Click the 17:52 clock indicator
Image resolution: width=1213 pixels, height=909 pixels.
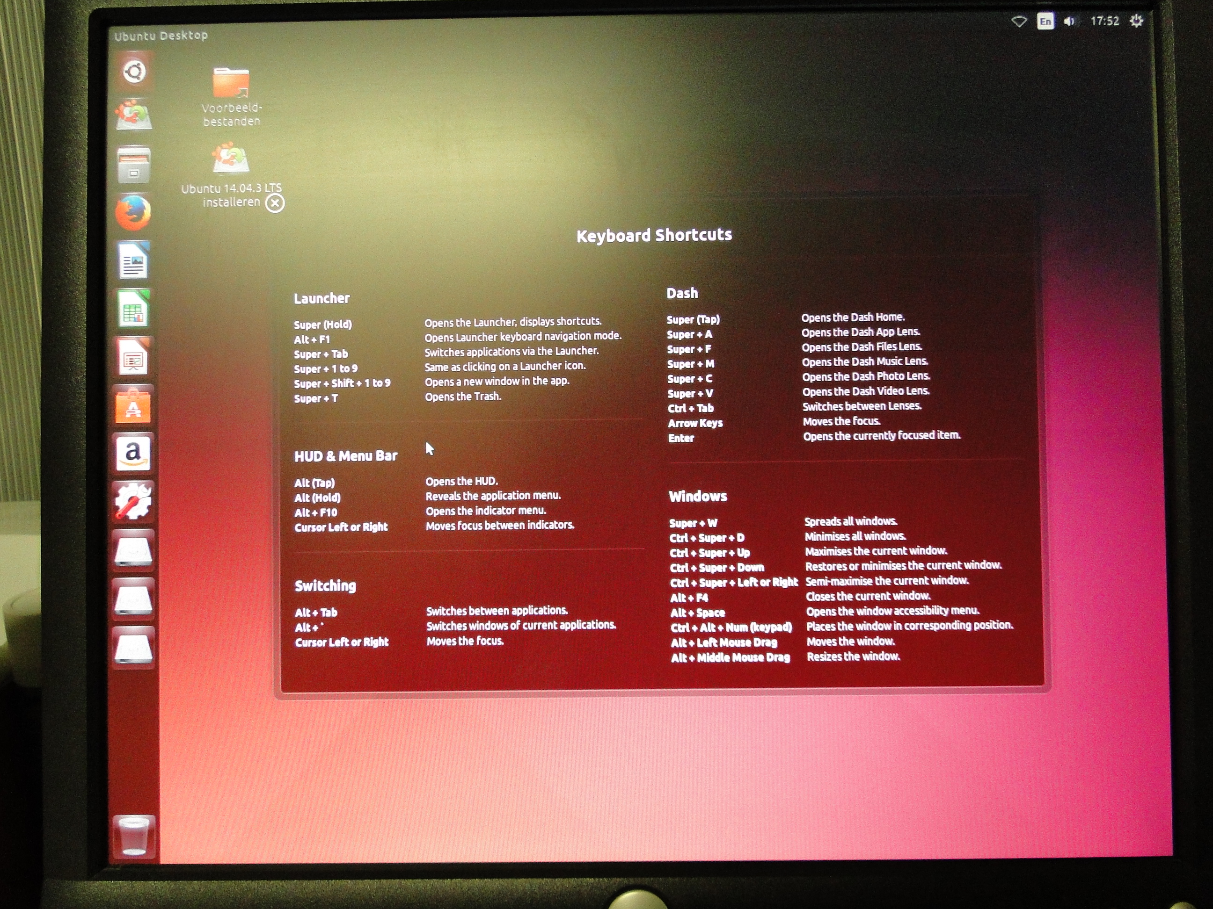pos(1104,22)
